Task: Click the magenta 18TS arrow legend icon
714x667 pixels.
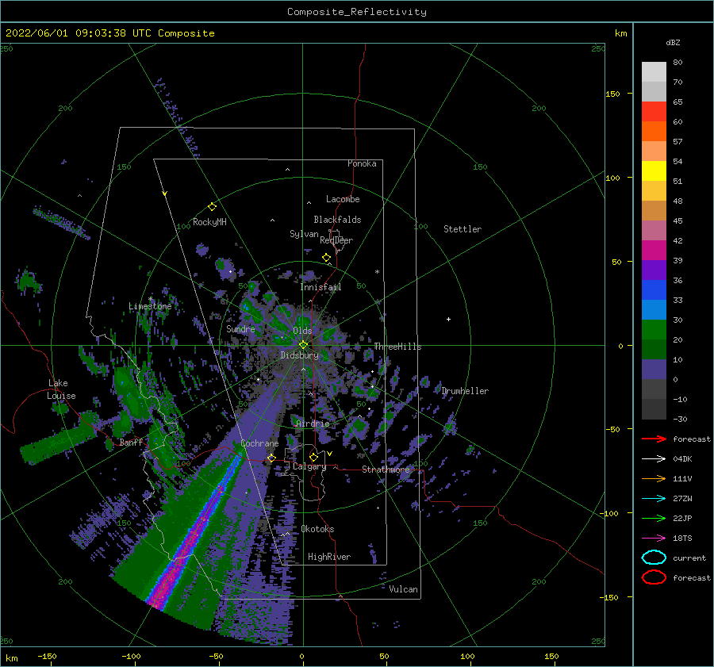Action: pyautogui.click(x=654, y=539)
